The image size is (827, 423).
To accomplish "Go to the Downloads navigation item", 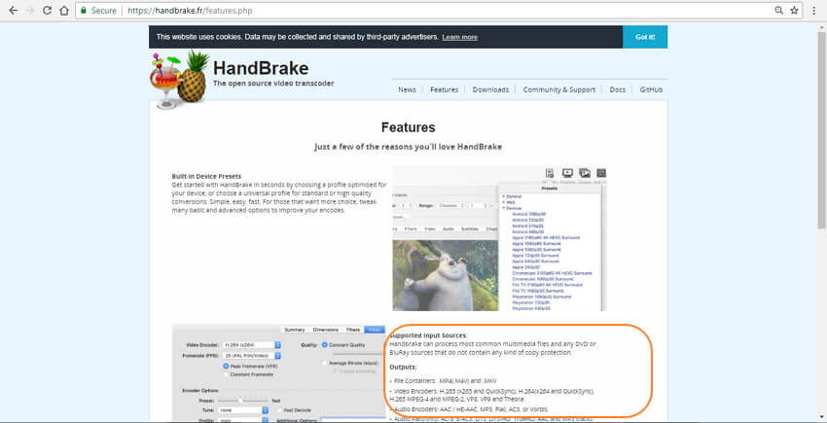I will pyautogui.click(x=490, y=89).
